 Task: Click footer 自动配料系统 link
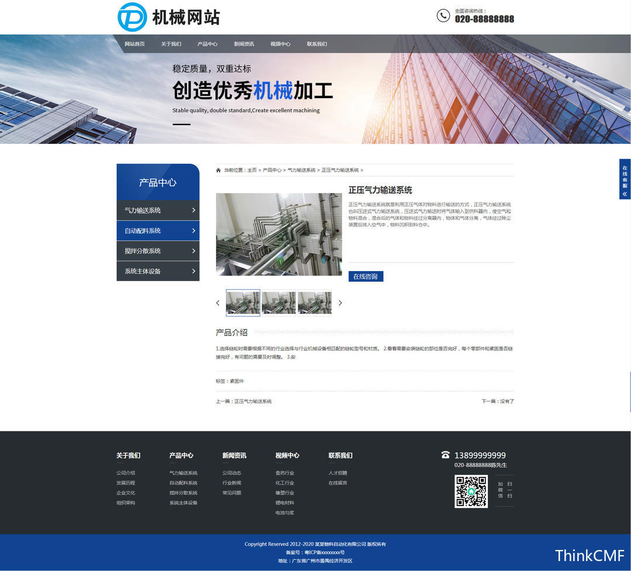[183, 483]
